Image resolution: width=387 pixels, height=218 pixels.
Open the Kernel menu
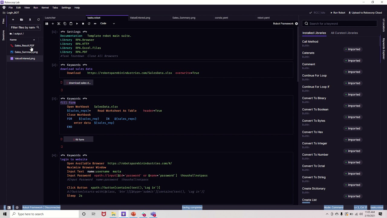click(45, 8)
